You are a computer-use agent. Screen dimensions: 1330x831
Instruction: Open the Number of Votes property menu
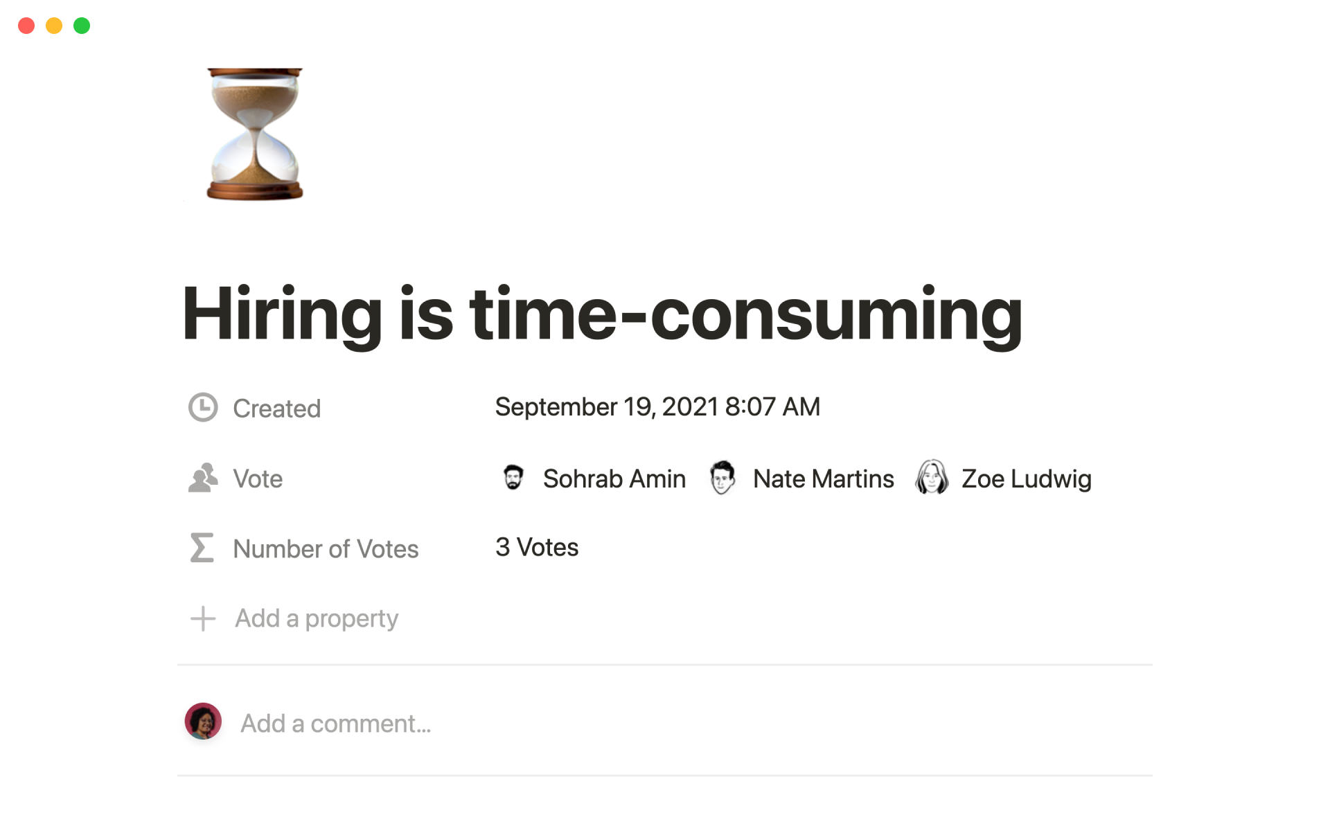coord(326,549)
